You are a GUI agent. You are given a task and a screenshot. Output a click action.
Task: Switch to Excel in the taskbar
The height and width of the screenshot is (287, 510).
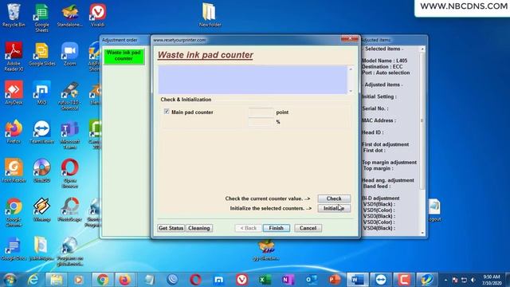[265, 280]
